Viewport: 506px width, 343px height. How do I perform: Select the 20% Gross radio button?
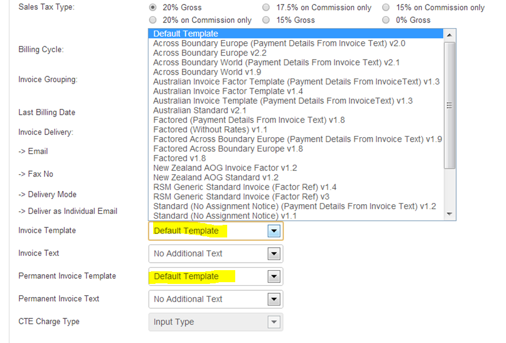tap(153, 7)
